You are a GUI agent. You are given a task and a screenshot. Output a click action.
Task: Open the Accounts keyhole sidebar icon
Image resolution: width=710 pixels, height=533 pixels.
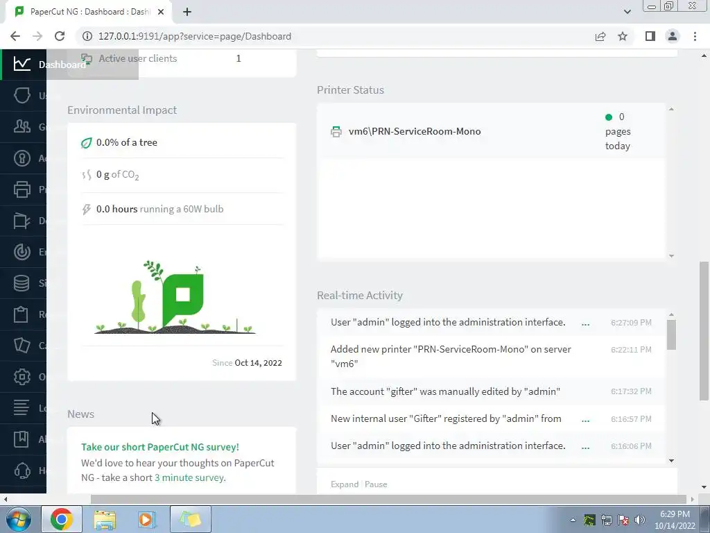[x=21, y=158]
